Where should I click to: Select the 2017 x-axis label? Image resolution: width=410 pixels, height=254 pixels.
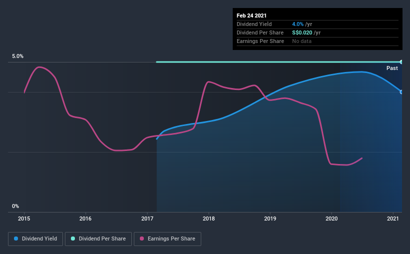pyautogui.click(x=147, y=218)
